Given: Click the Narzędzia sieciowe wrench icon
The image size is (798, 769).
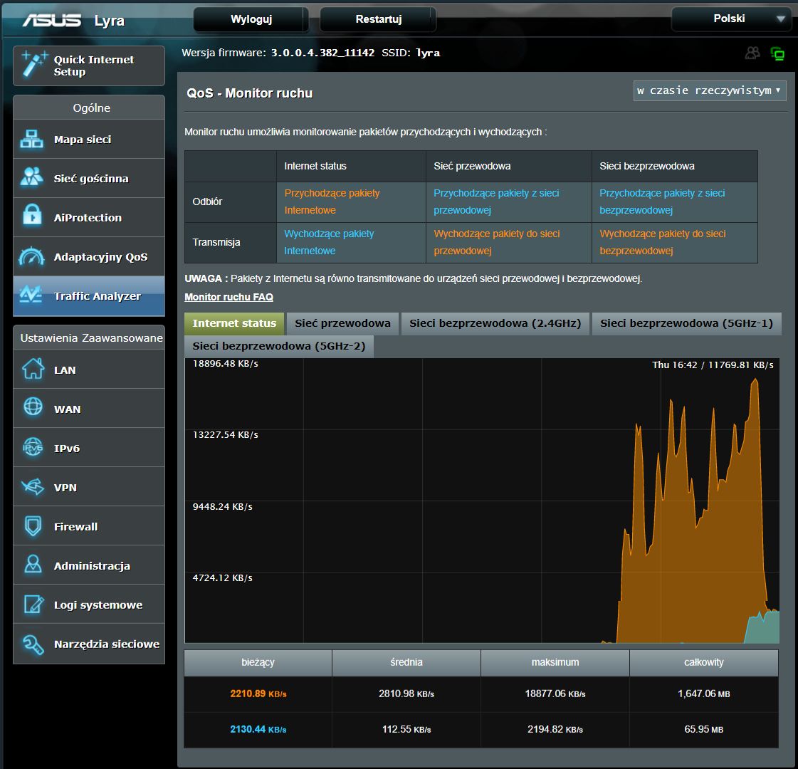Looking at the screenshot, I should pos(33,644).
